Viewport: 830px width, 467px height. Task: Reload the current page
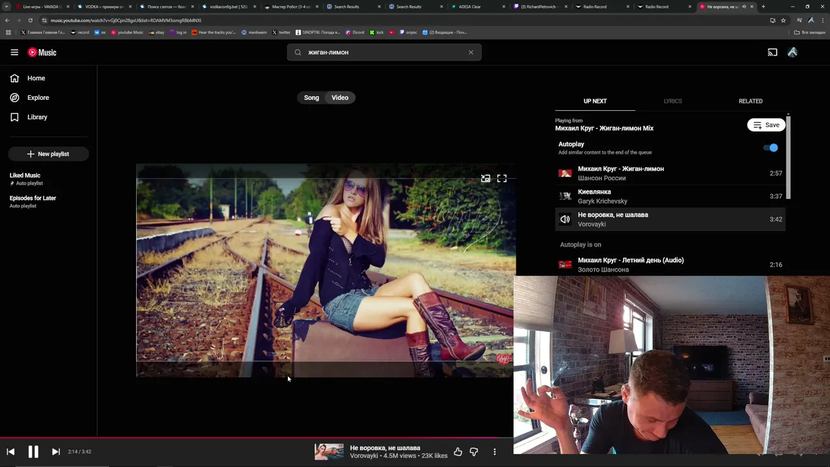coord(30,20)
